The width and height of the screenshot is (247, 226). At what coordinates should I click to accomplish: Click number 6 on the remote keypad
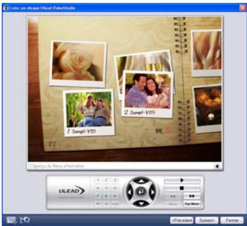115,188
